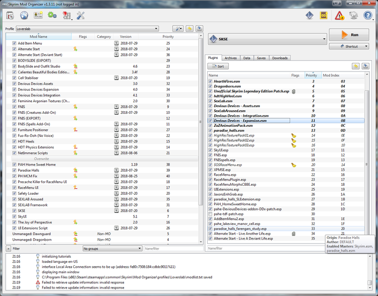Image resolution: width=378 pixels, height=296 pixels.
Task: Click the warning icon on Failed to retrieve log entry
Action: tap(38, 282)
